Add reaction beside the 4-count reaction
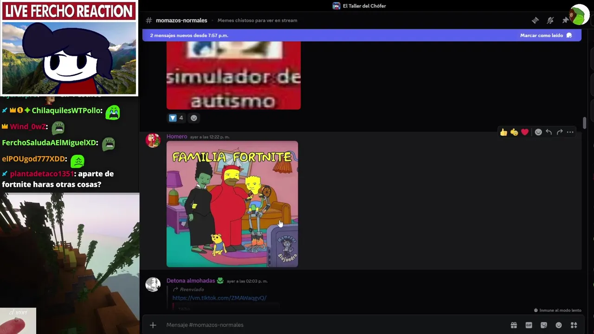Viewport: 594px width, 334px height. 194,118
